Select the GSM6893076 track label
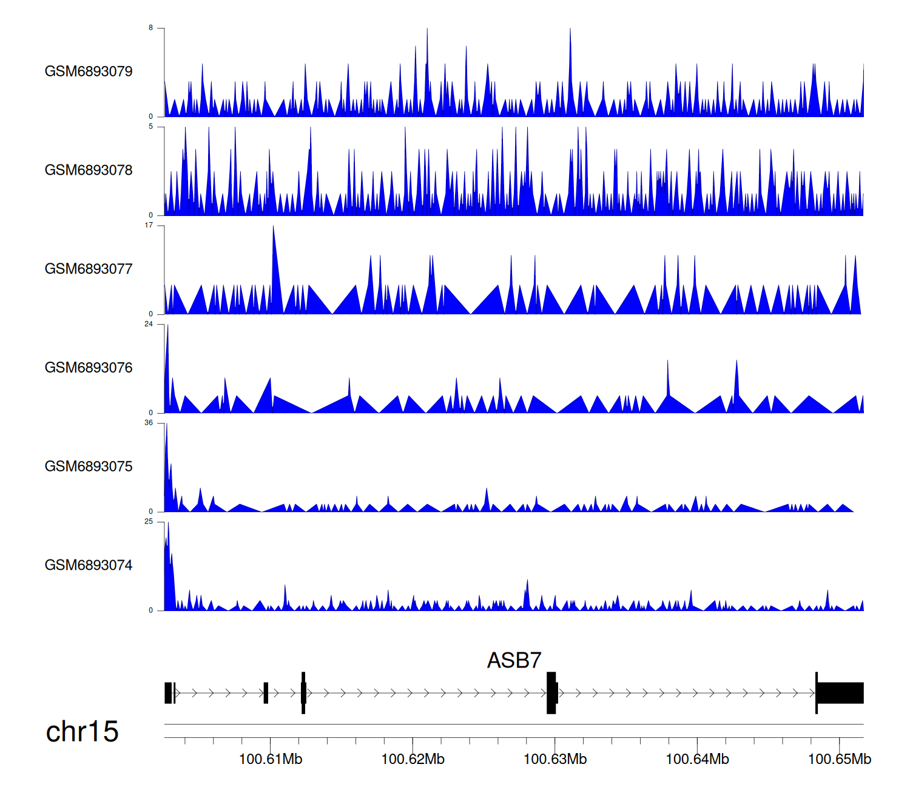 click(89, 368)
